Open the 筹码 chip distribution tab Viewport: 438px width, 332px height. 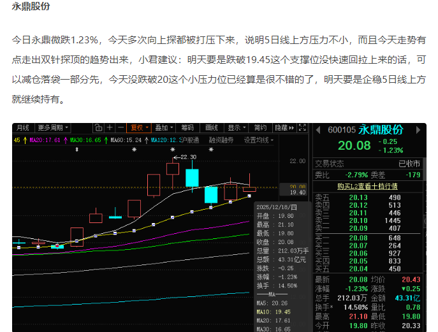pos(187,128)
